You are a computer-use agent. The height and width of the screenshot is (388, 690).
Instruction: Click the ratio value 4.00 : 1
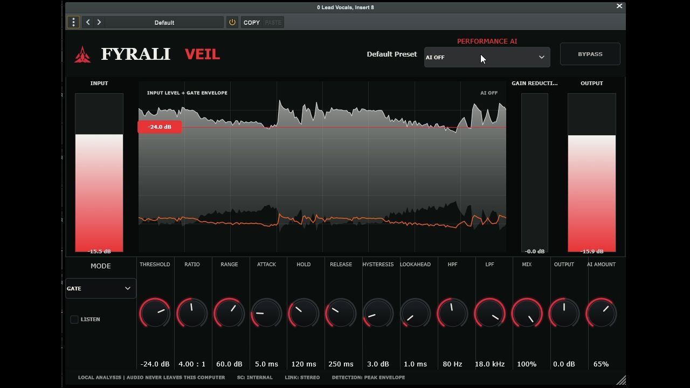tap(192, 364)
